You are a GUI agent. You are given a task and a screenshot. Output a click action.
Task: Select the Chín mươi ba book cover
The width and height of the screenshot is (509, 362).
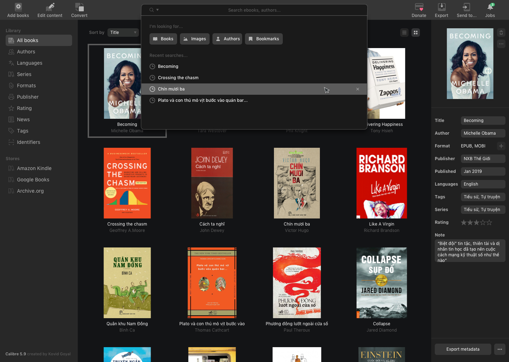tap(297, 183)
